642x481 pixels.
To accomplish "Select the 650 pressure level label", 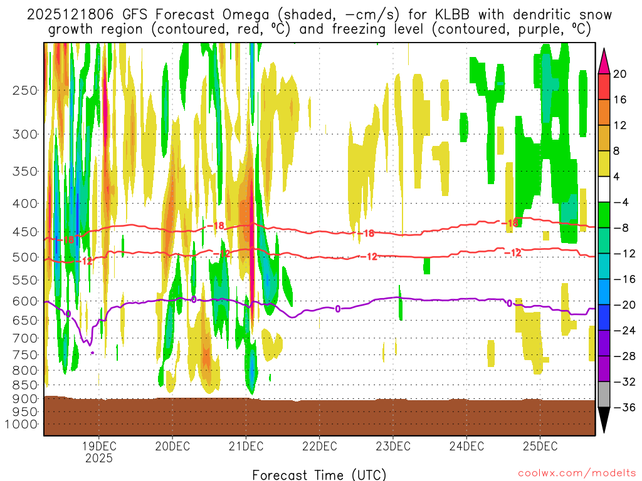I will [25, 320].
